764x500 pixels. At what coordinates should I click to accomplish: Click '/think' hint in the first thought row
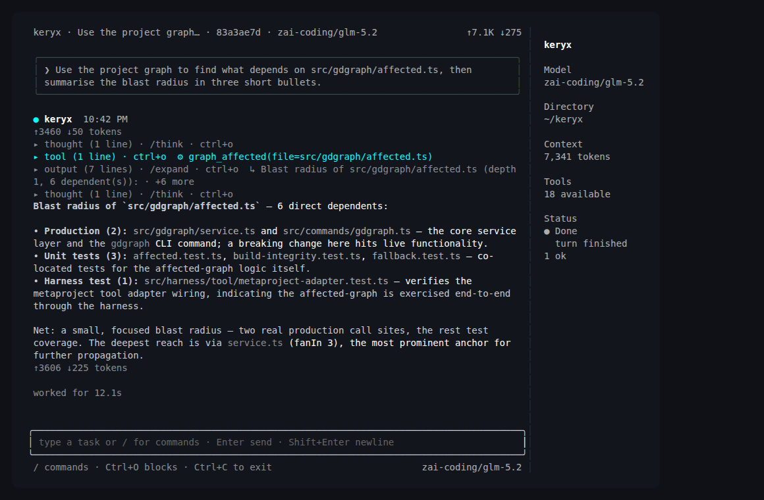pyautogui.click(x=167, y=144)
